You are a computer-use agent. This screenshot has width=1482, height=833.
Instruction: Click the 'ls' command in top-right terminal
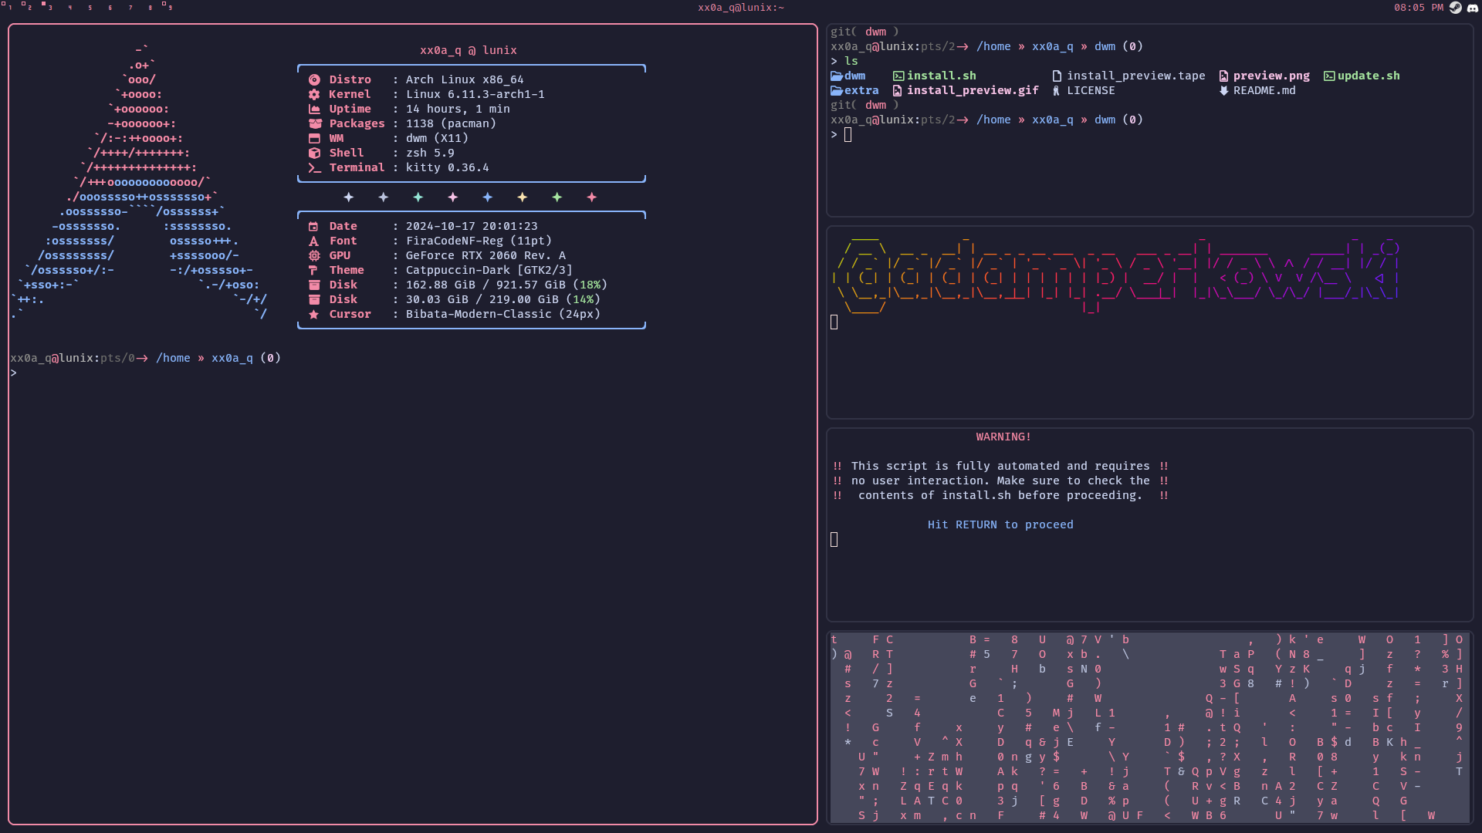point(851,61)
